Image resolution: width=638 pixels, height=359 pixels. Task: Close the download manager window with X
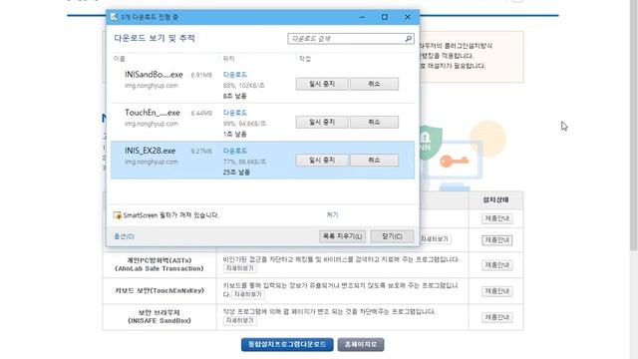[x=408, y=17]
